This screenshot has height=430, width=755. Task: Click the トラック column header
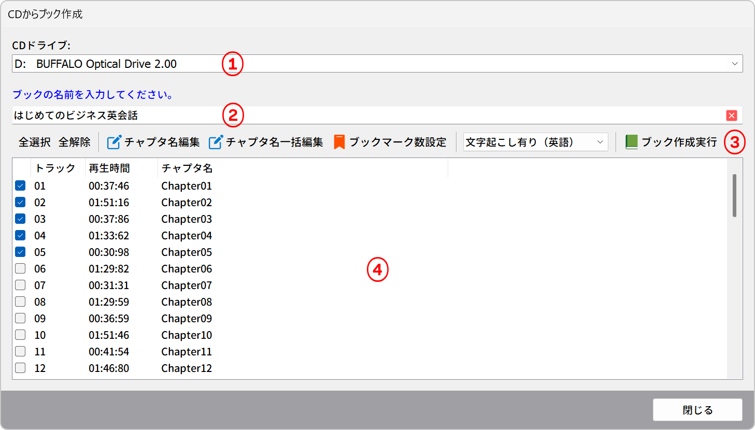[55, 168]
